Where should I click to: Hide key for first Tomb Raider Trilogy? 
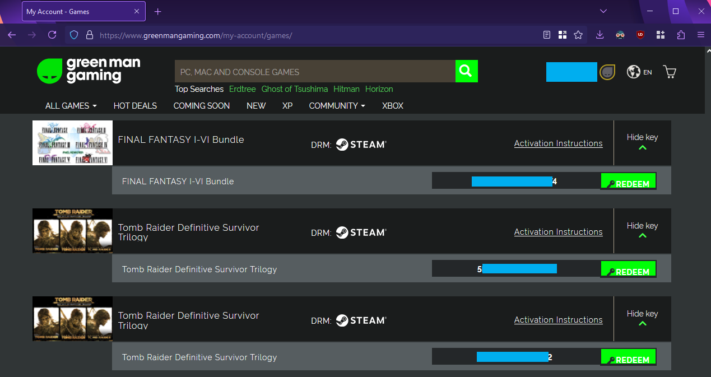[x=643, y=231]
